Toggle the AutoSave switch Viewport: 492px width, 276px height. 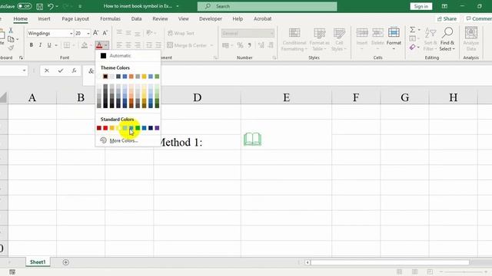pos(24,6)
